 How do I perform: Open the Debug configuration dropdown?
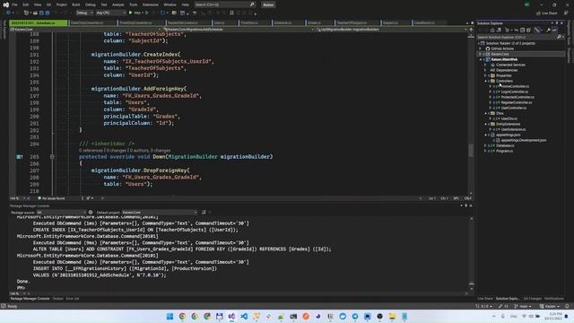[84, 13]
